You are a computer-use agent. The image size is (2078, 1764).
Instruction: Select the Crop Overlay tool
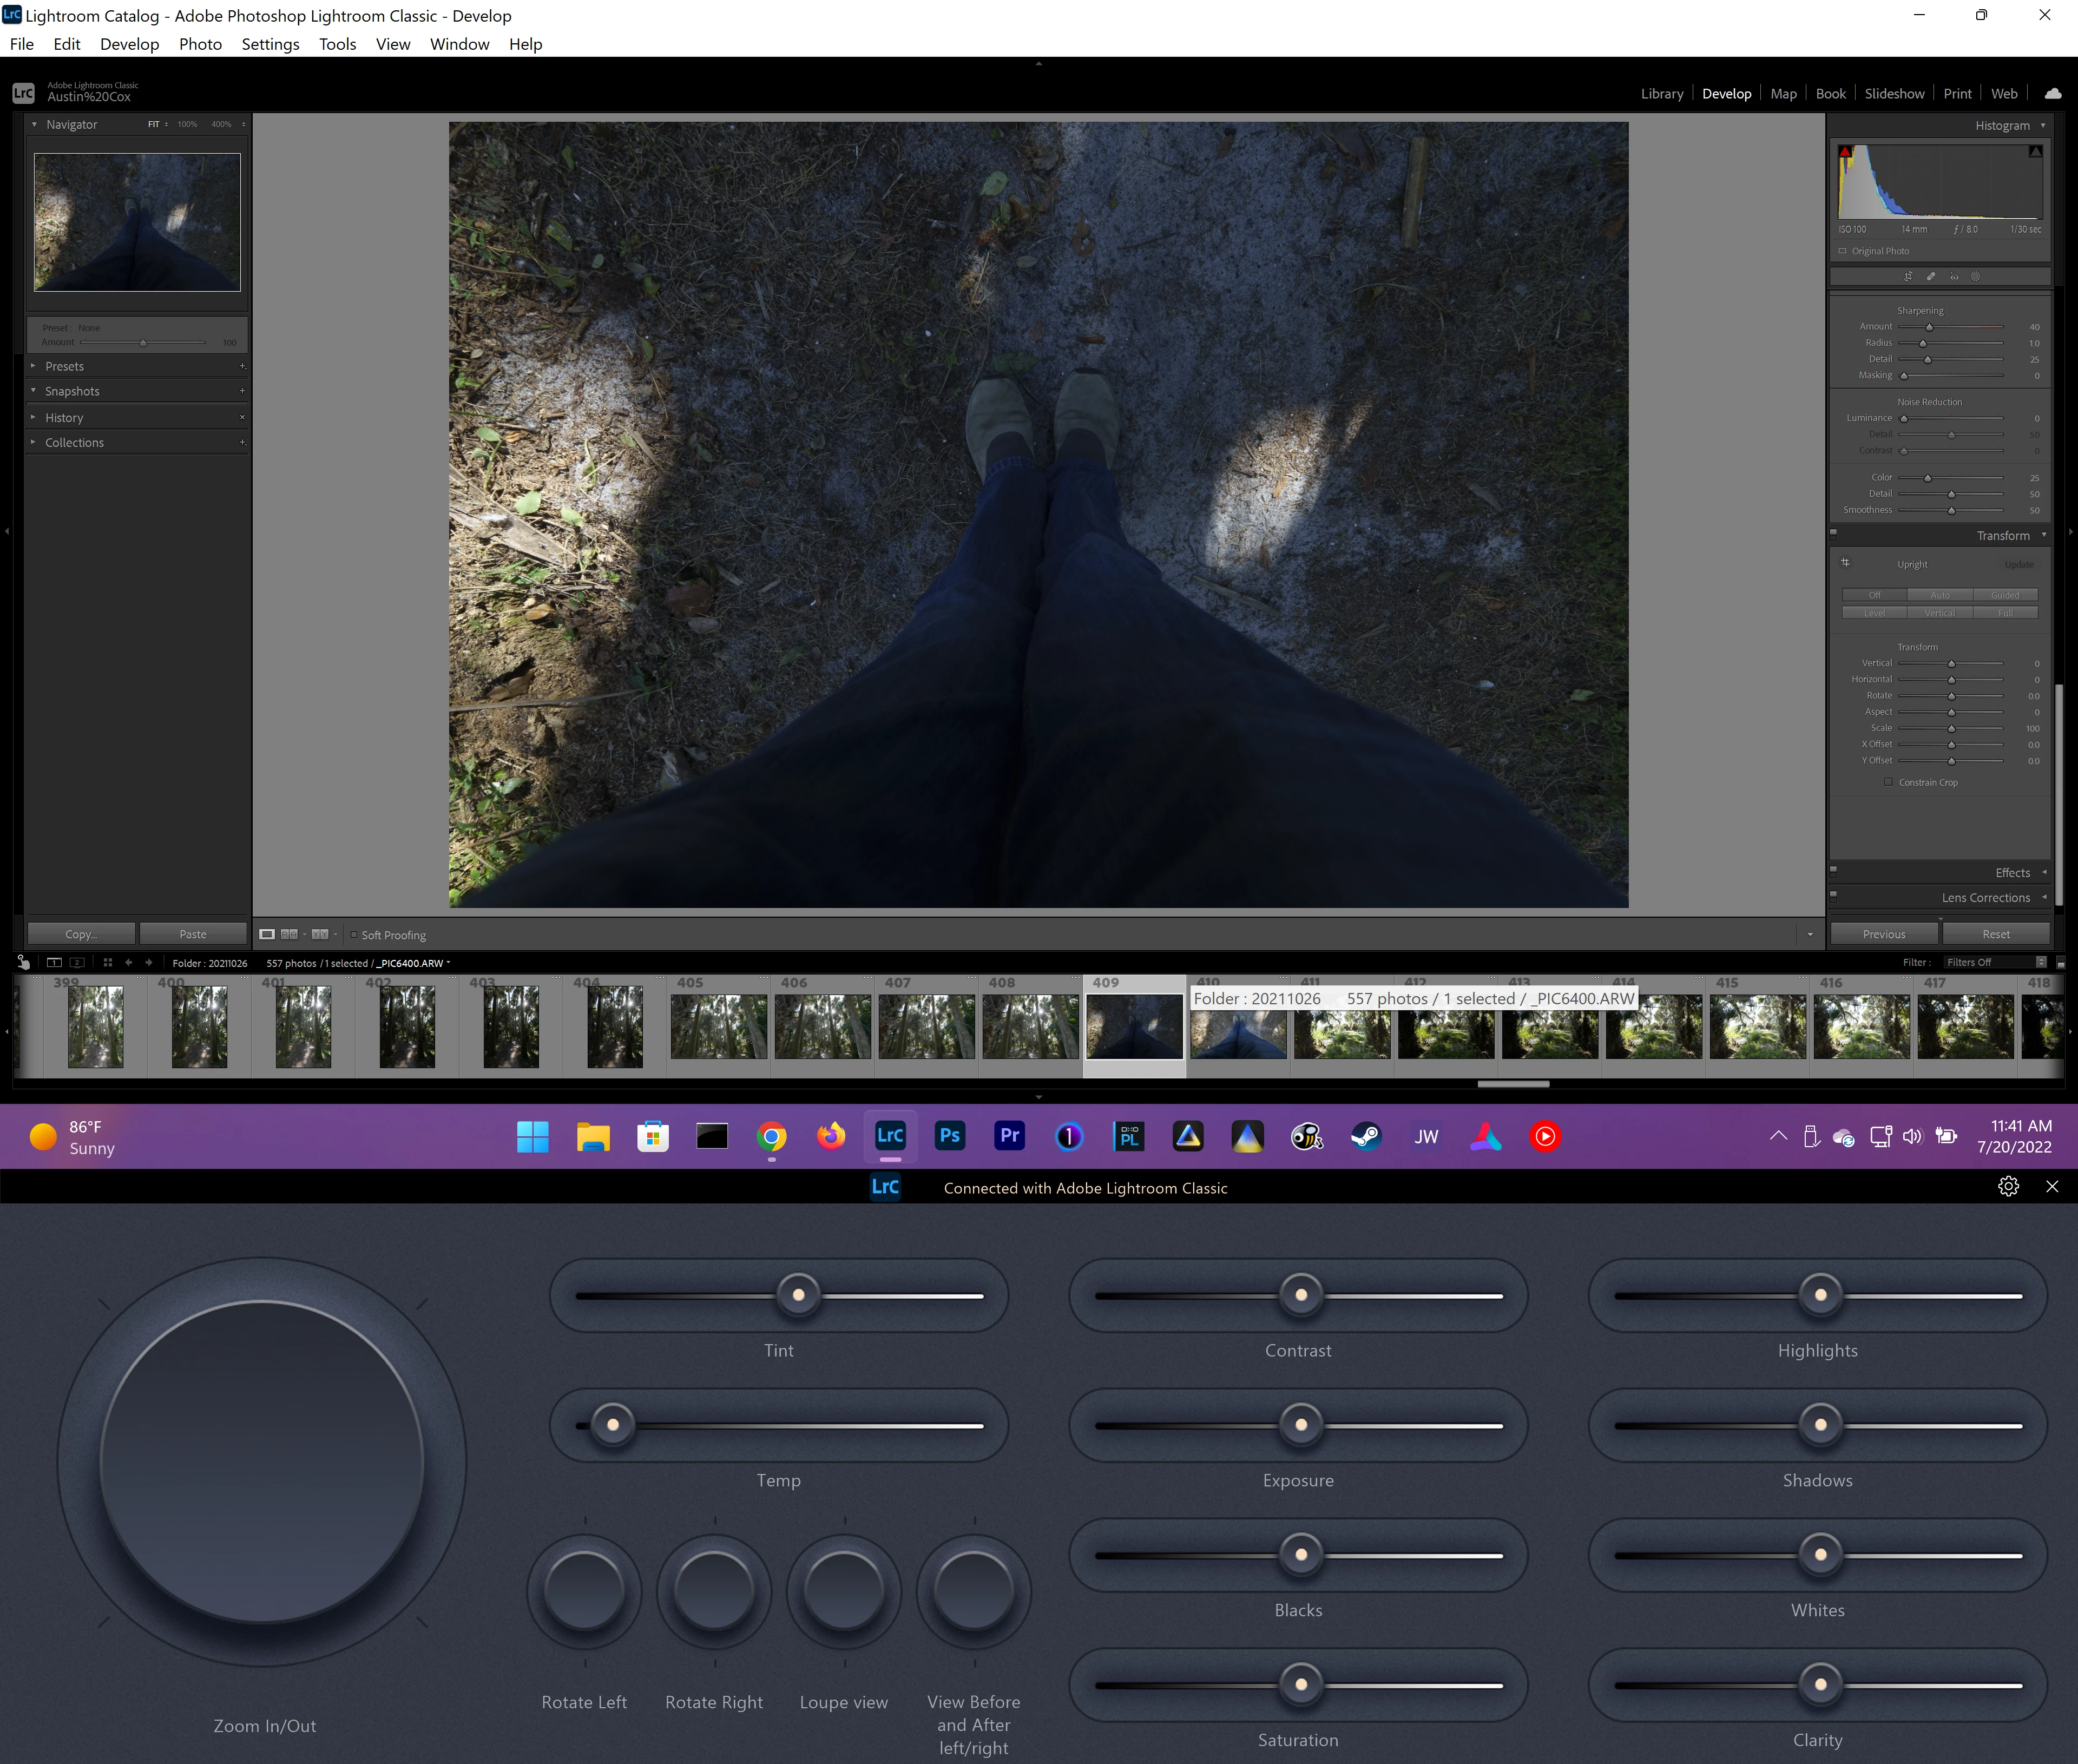coord(1908,277)
